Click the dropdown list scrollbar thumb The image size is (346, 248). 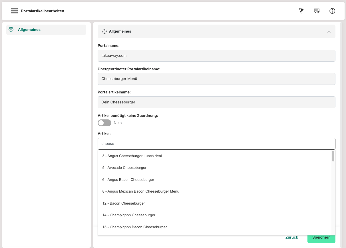pos(333,156)
